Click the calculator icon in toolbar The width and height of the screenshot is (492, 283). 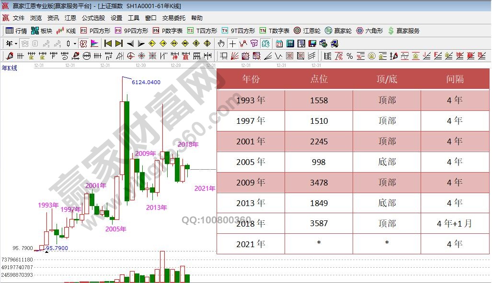[290, 44]
